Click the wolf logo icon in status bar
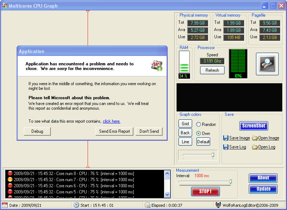 click(218, 205)
